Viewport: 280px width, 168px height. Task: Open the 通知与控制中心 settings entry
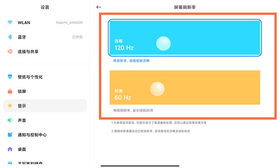pos(45,134)
